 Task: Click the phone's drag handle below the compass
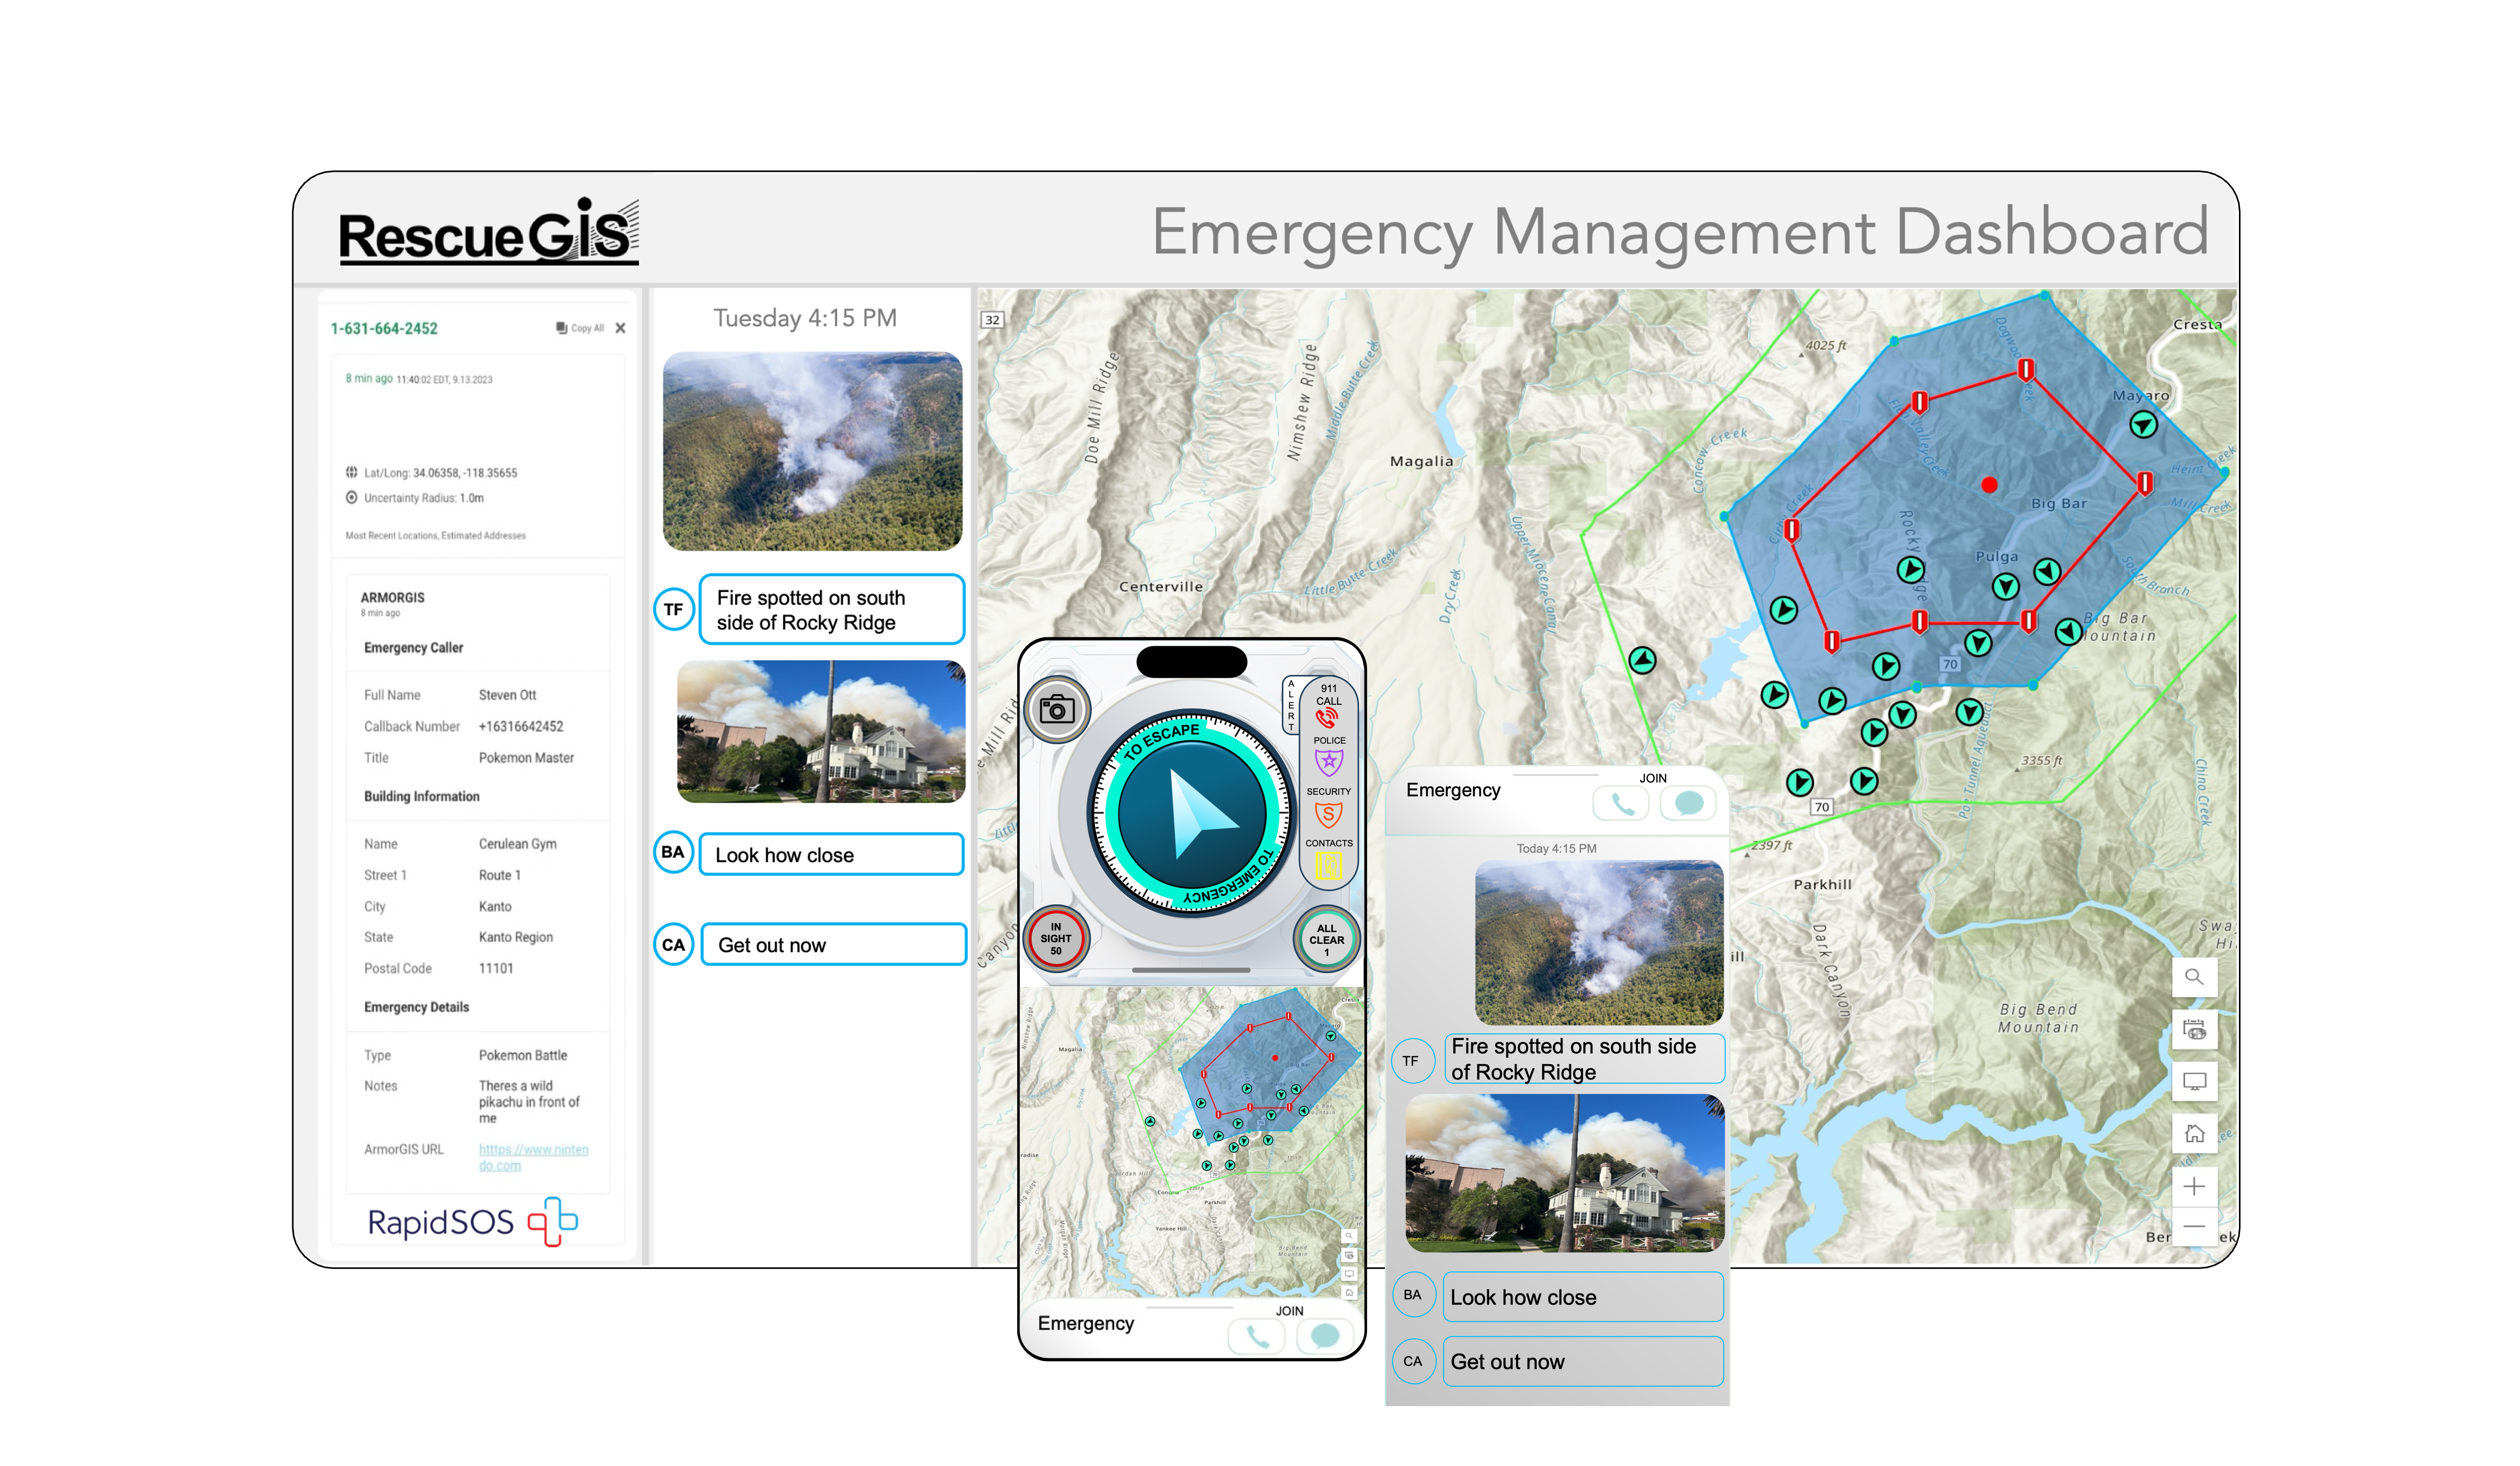[1191, 970]
